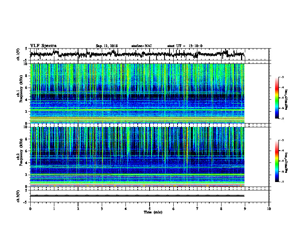Click the log(PSD) label beside ch.2 color bar
Viewport: 303px width, 234px height.
point(286,162)
